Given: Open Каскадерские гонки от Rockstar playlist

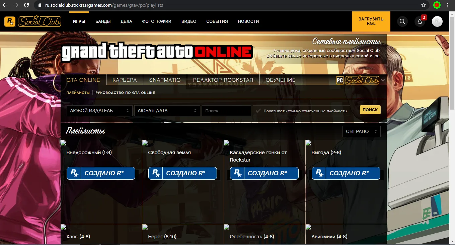Looking at the screenshot, I should coord(258,156).
